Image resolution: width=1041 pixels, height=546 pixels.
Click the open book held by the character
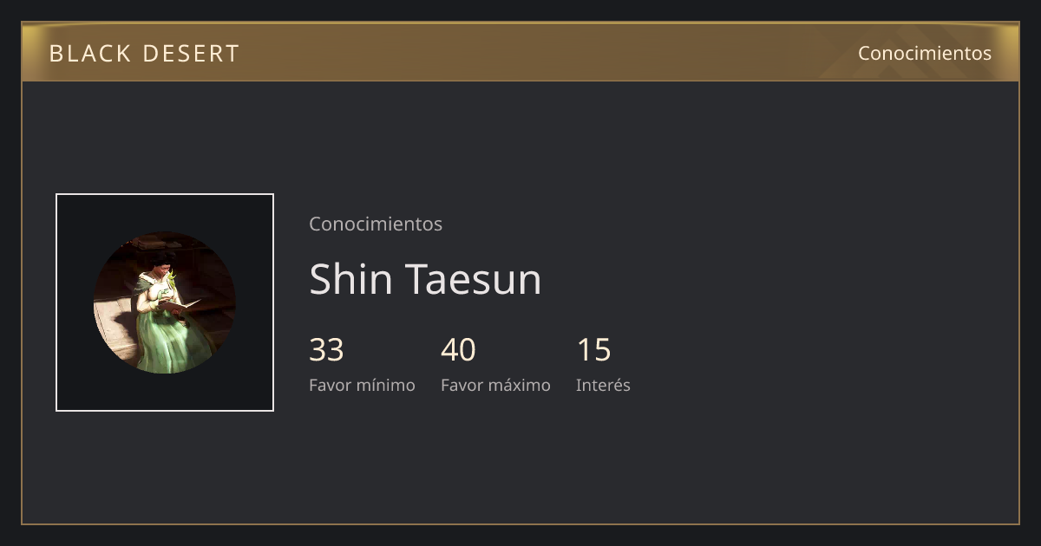point(180,305)
